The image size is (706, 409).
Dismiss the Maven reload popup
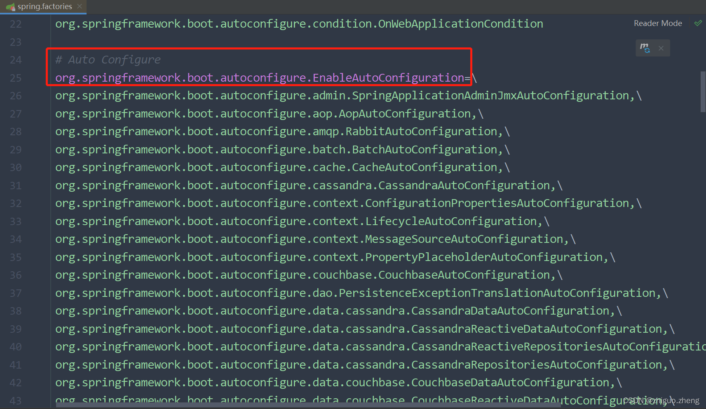(x=661, y=48)
